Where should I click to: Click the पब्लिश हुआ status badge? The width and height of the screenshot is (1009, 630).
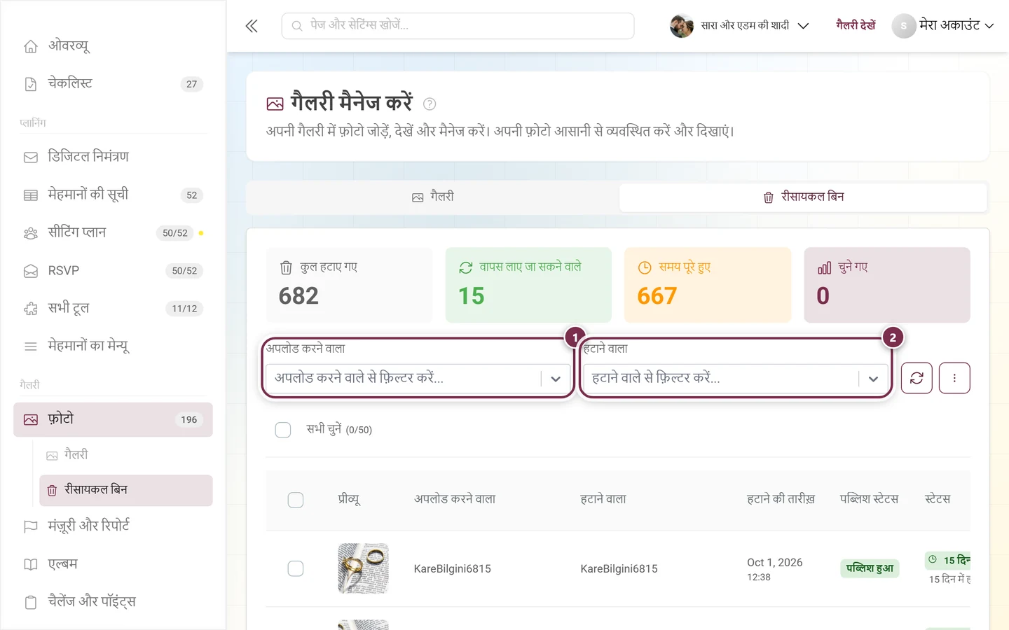pos(870,568)
